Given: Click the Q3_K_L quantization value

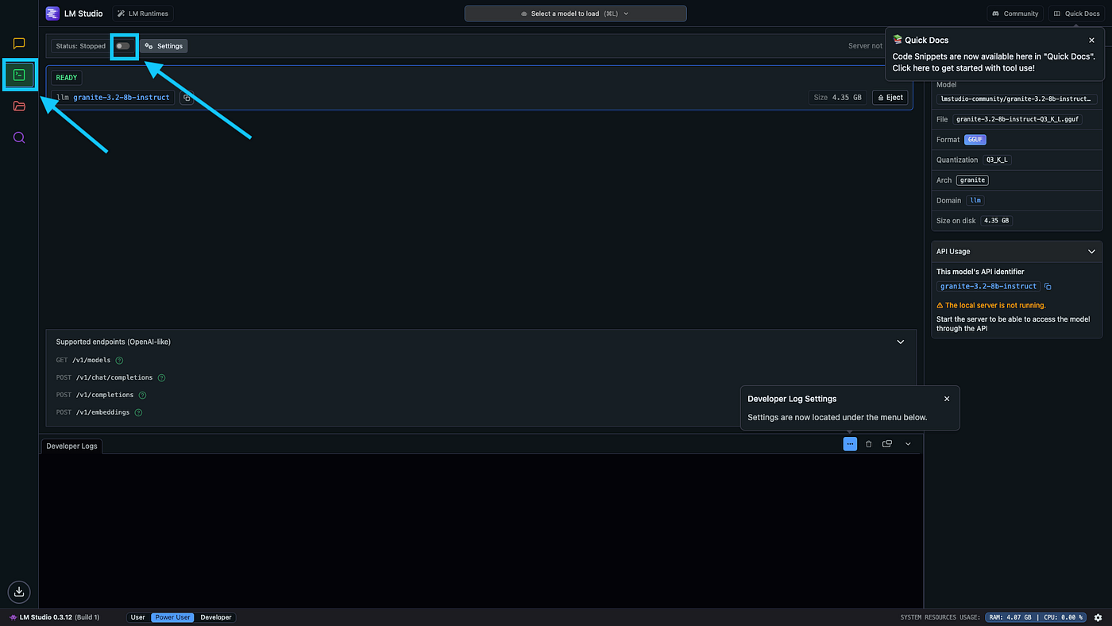Looking at the screenshot, I should (997, 160).
